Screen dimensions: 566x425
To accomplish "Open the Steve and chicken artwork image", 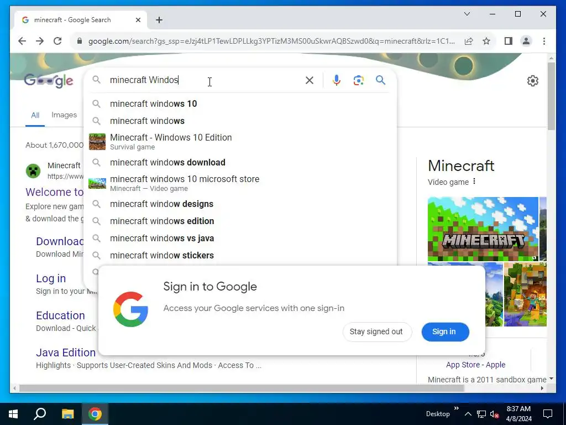I will 525,294.
